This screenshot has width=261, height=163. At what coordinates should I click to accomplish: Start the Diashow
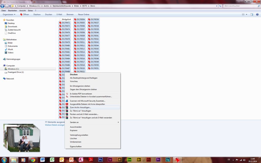pyautogui.click(x=37, y=15)
